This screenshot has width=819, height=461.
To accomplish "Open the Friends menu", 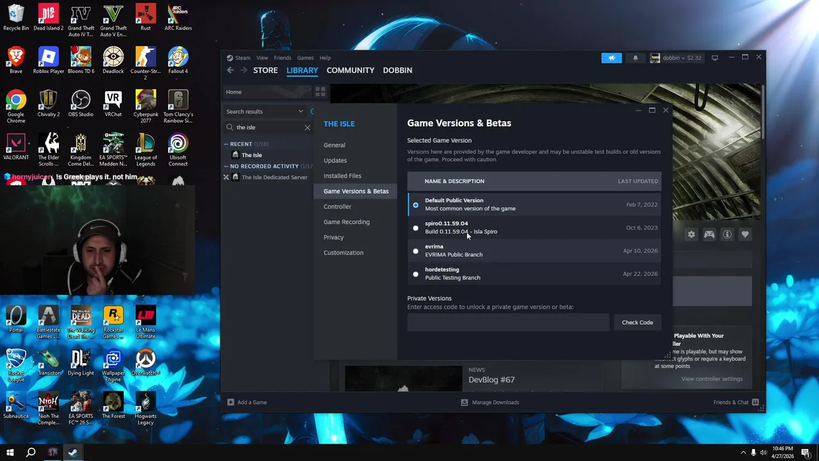I will [282, 58].
